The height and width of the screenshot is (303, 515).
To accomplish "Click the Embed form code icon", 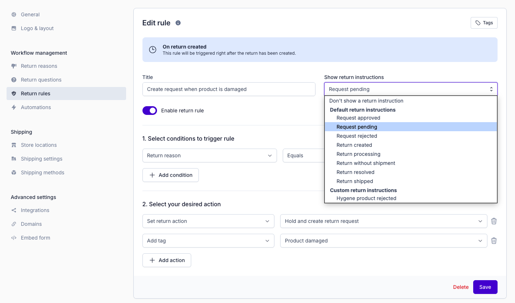I will point(14,238).
